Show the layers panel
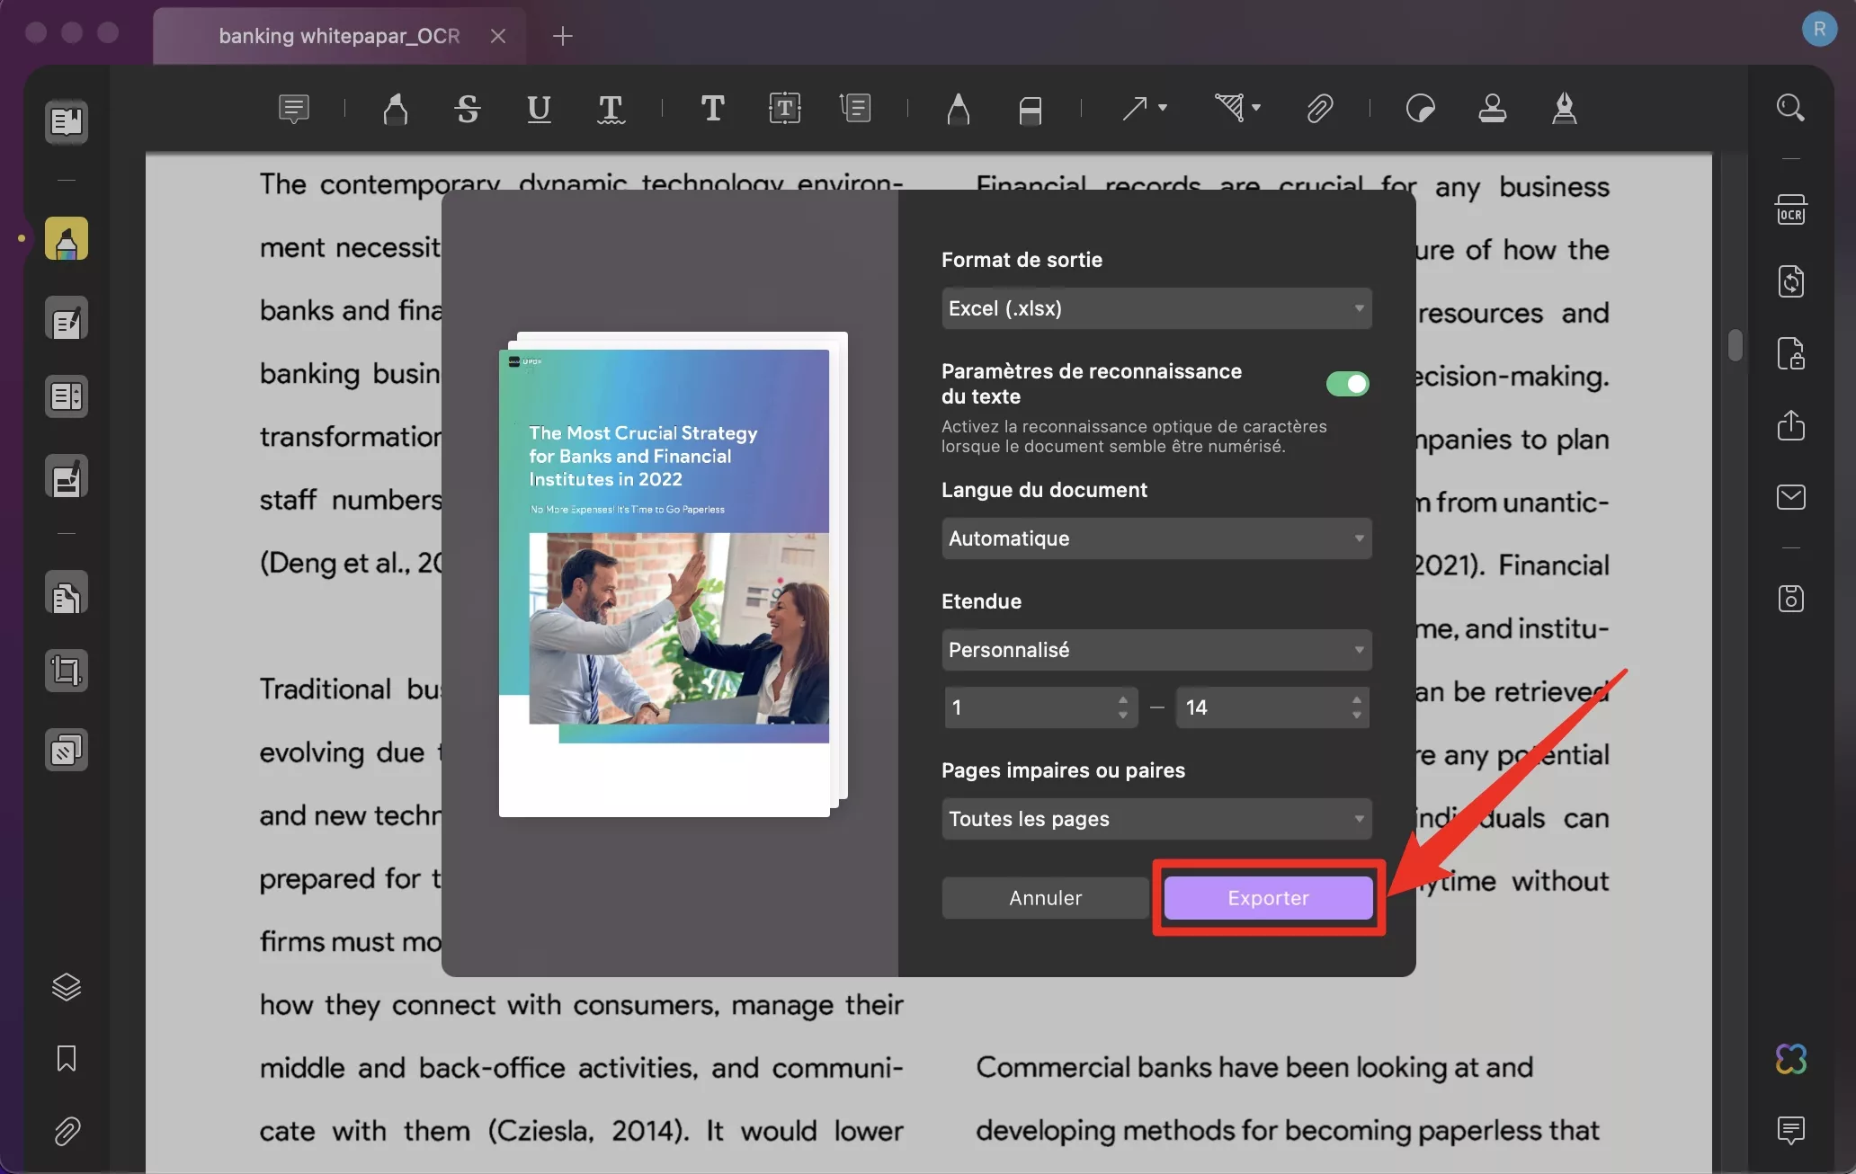 click(67, 987)
